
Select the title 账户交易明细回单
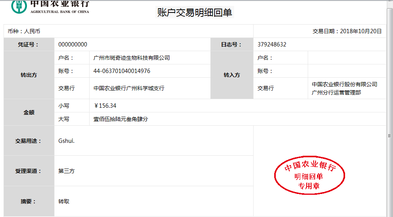point(195,12)
